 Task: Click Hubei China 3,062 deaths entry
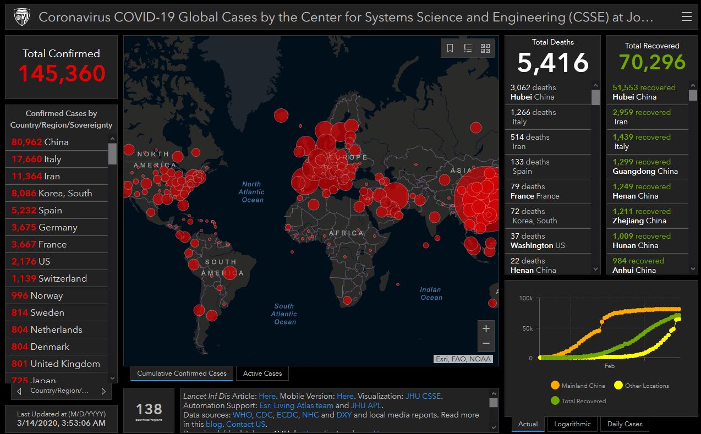(x=548, y=92)
